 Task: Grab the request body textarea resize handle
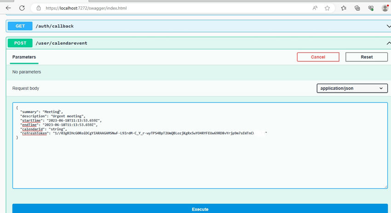(386, 187)
